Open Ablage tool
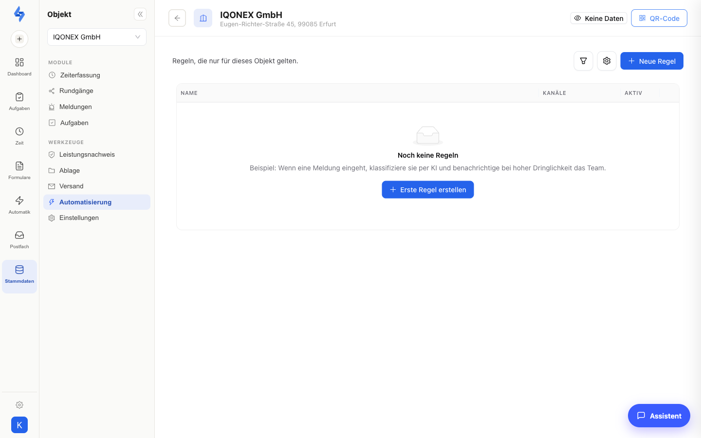Viewport: 701px width, 438px height. 97,170
